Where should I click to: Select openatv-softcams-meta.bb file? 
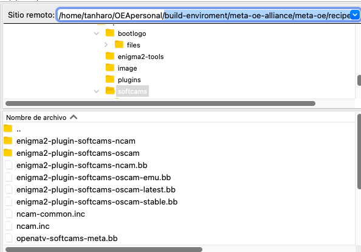click(67, 239)
